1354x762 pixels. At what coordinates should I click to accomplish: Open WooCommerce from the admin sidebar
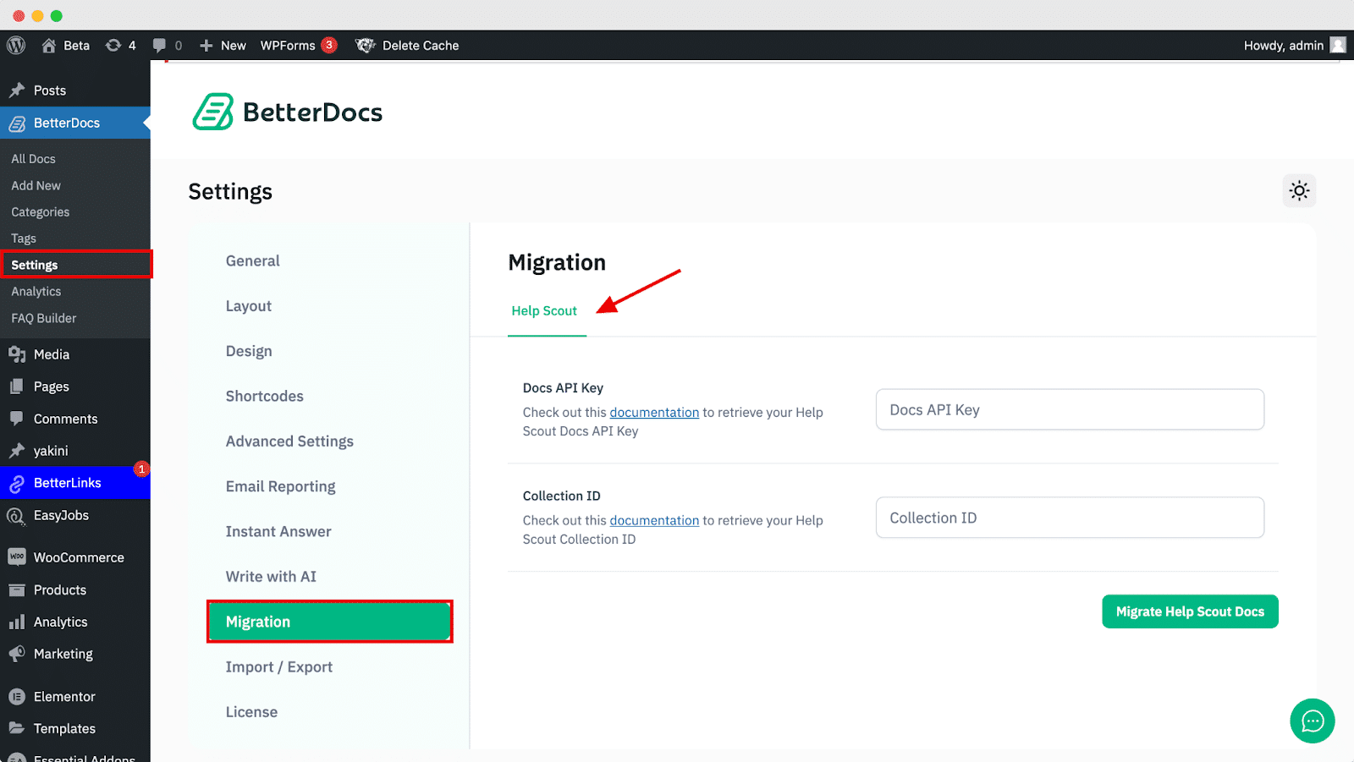tap(17, 556)
